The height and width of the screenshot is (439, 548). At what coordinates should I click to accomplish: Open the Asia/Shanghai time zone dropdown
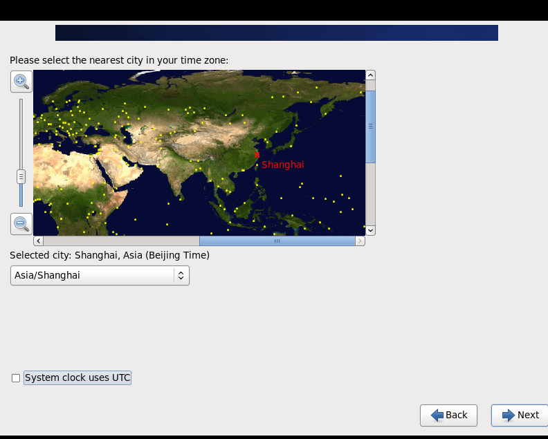[100, 276]
